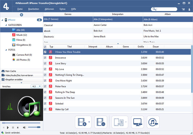Click the All Photos flower icon
The height and width of the screenshot is (135, 193).
14,60
